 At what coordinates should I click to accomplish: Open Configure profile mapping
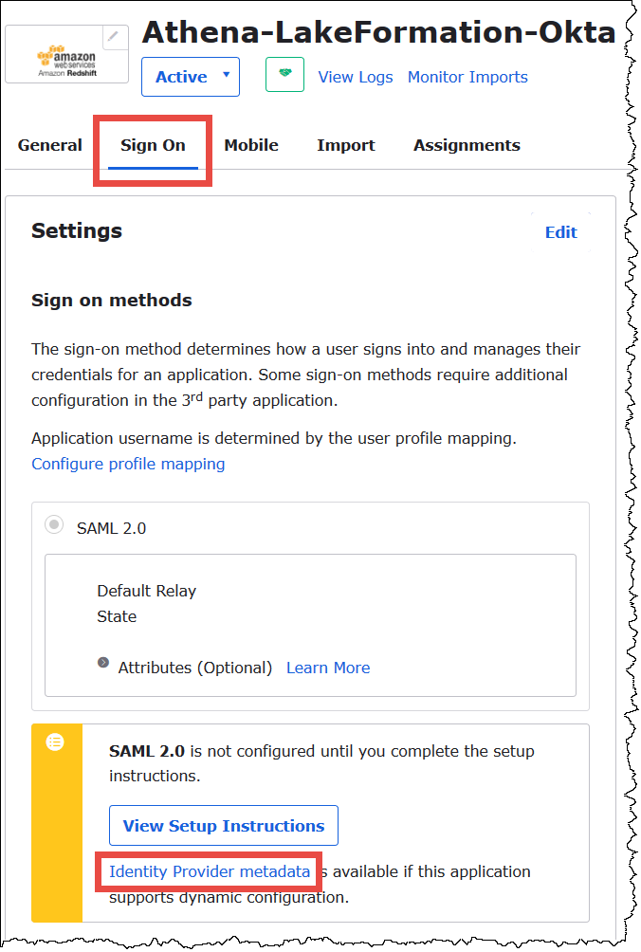127,464
